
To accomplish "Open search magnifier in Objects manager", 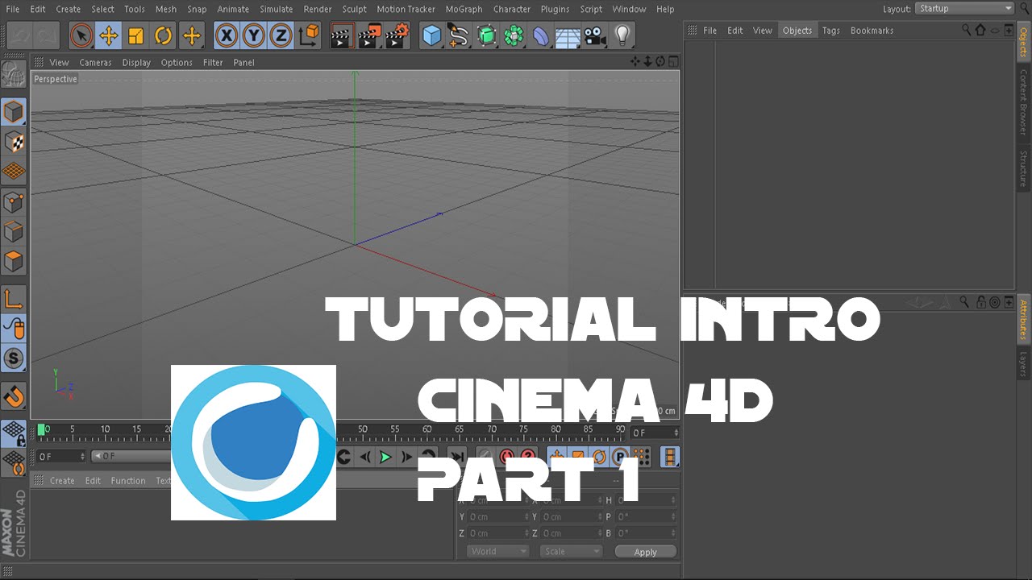I will point(966,30).
